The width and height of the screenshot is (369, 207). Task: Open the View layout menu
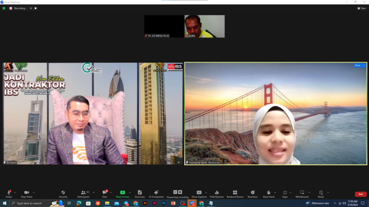point(361,8)
